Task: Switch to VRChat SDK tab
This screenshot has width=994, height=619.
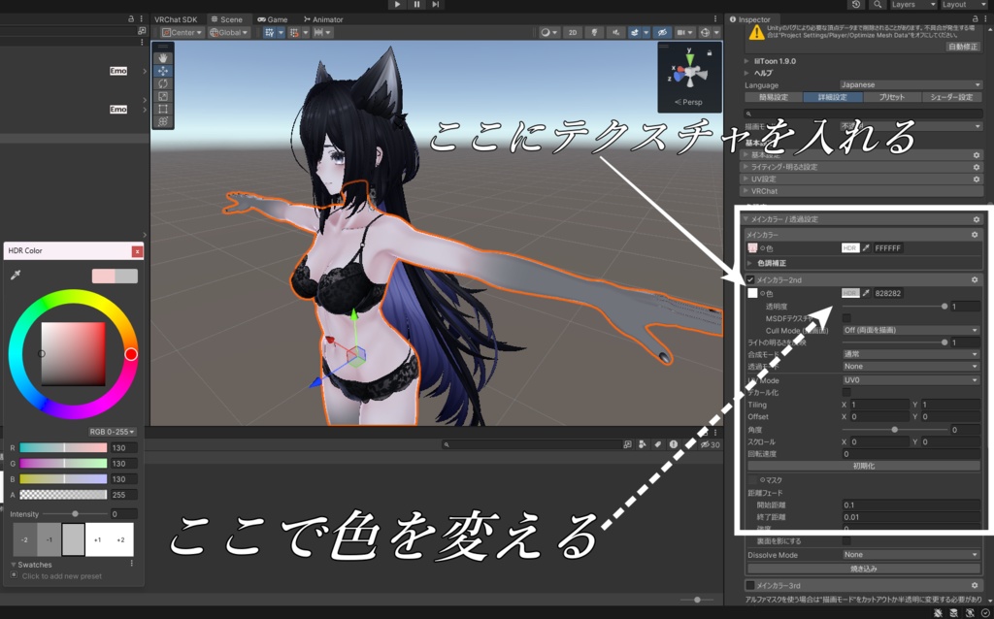Action: click(x=176, y=19)
